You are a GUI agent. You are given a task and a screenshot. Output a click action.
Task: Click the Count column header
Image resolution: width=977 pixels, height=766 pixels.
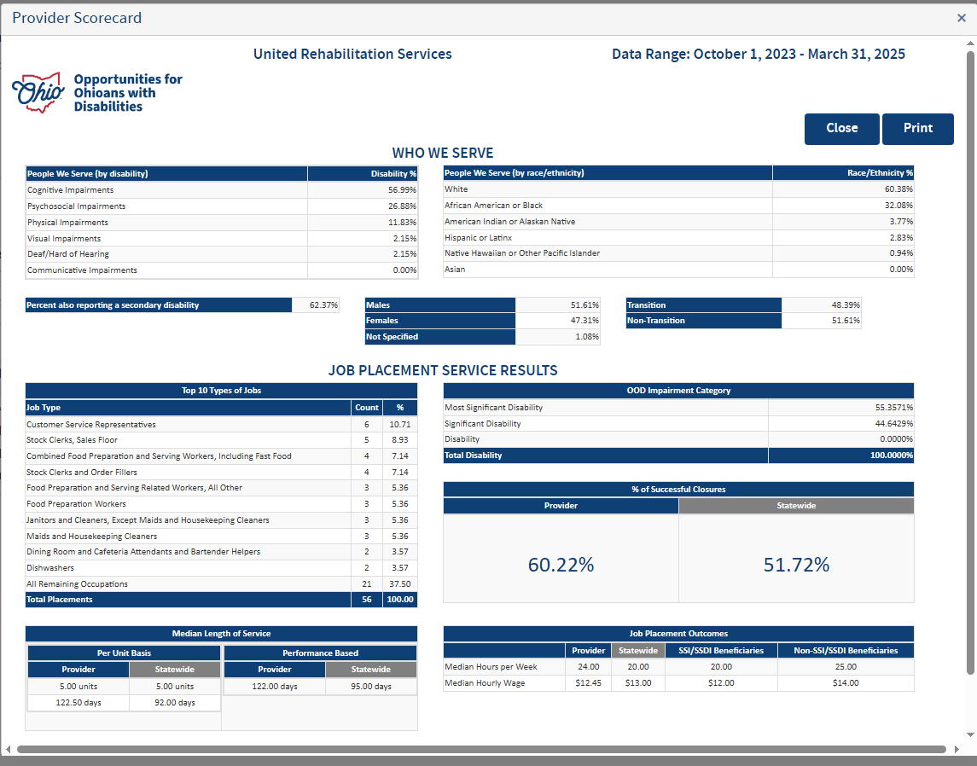tap(366, 407)
